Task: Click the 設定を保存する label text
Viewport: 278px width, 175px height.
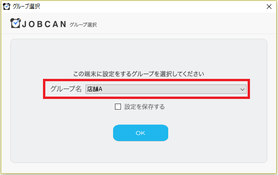Action: pyautogui.click(x=144, y=107)
